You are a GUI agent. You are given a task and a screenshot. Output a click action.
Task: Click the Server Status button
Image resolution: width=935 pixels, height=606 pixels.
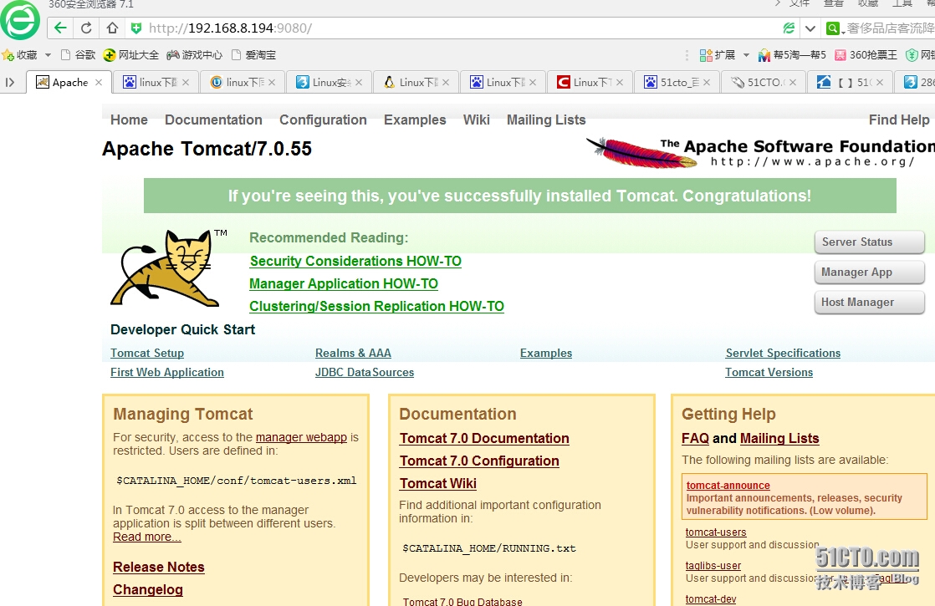tap(870, 242)
